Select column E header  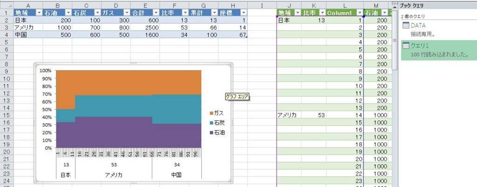pos(145,6)
